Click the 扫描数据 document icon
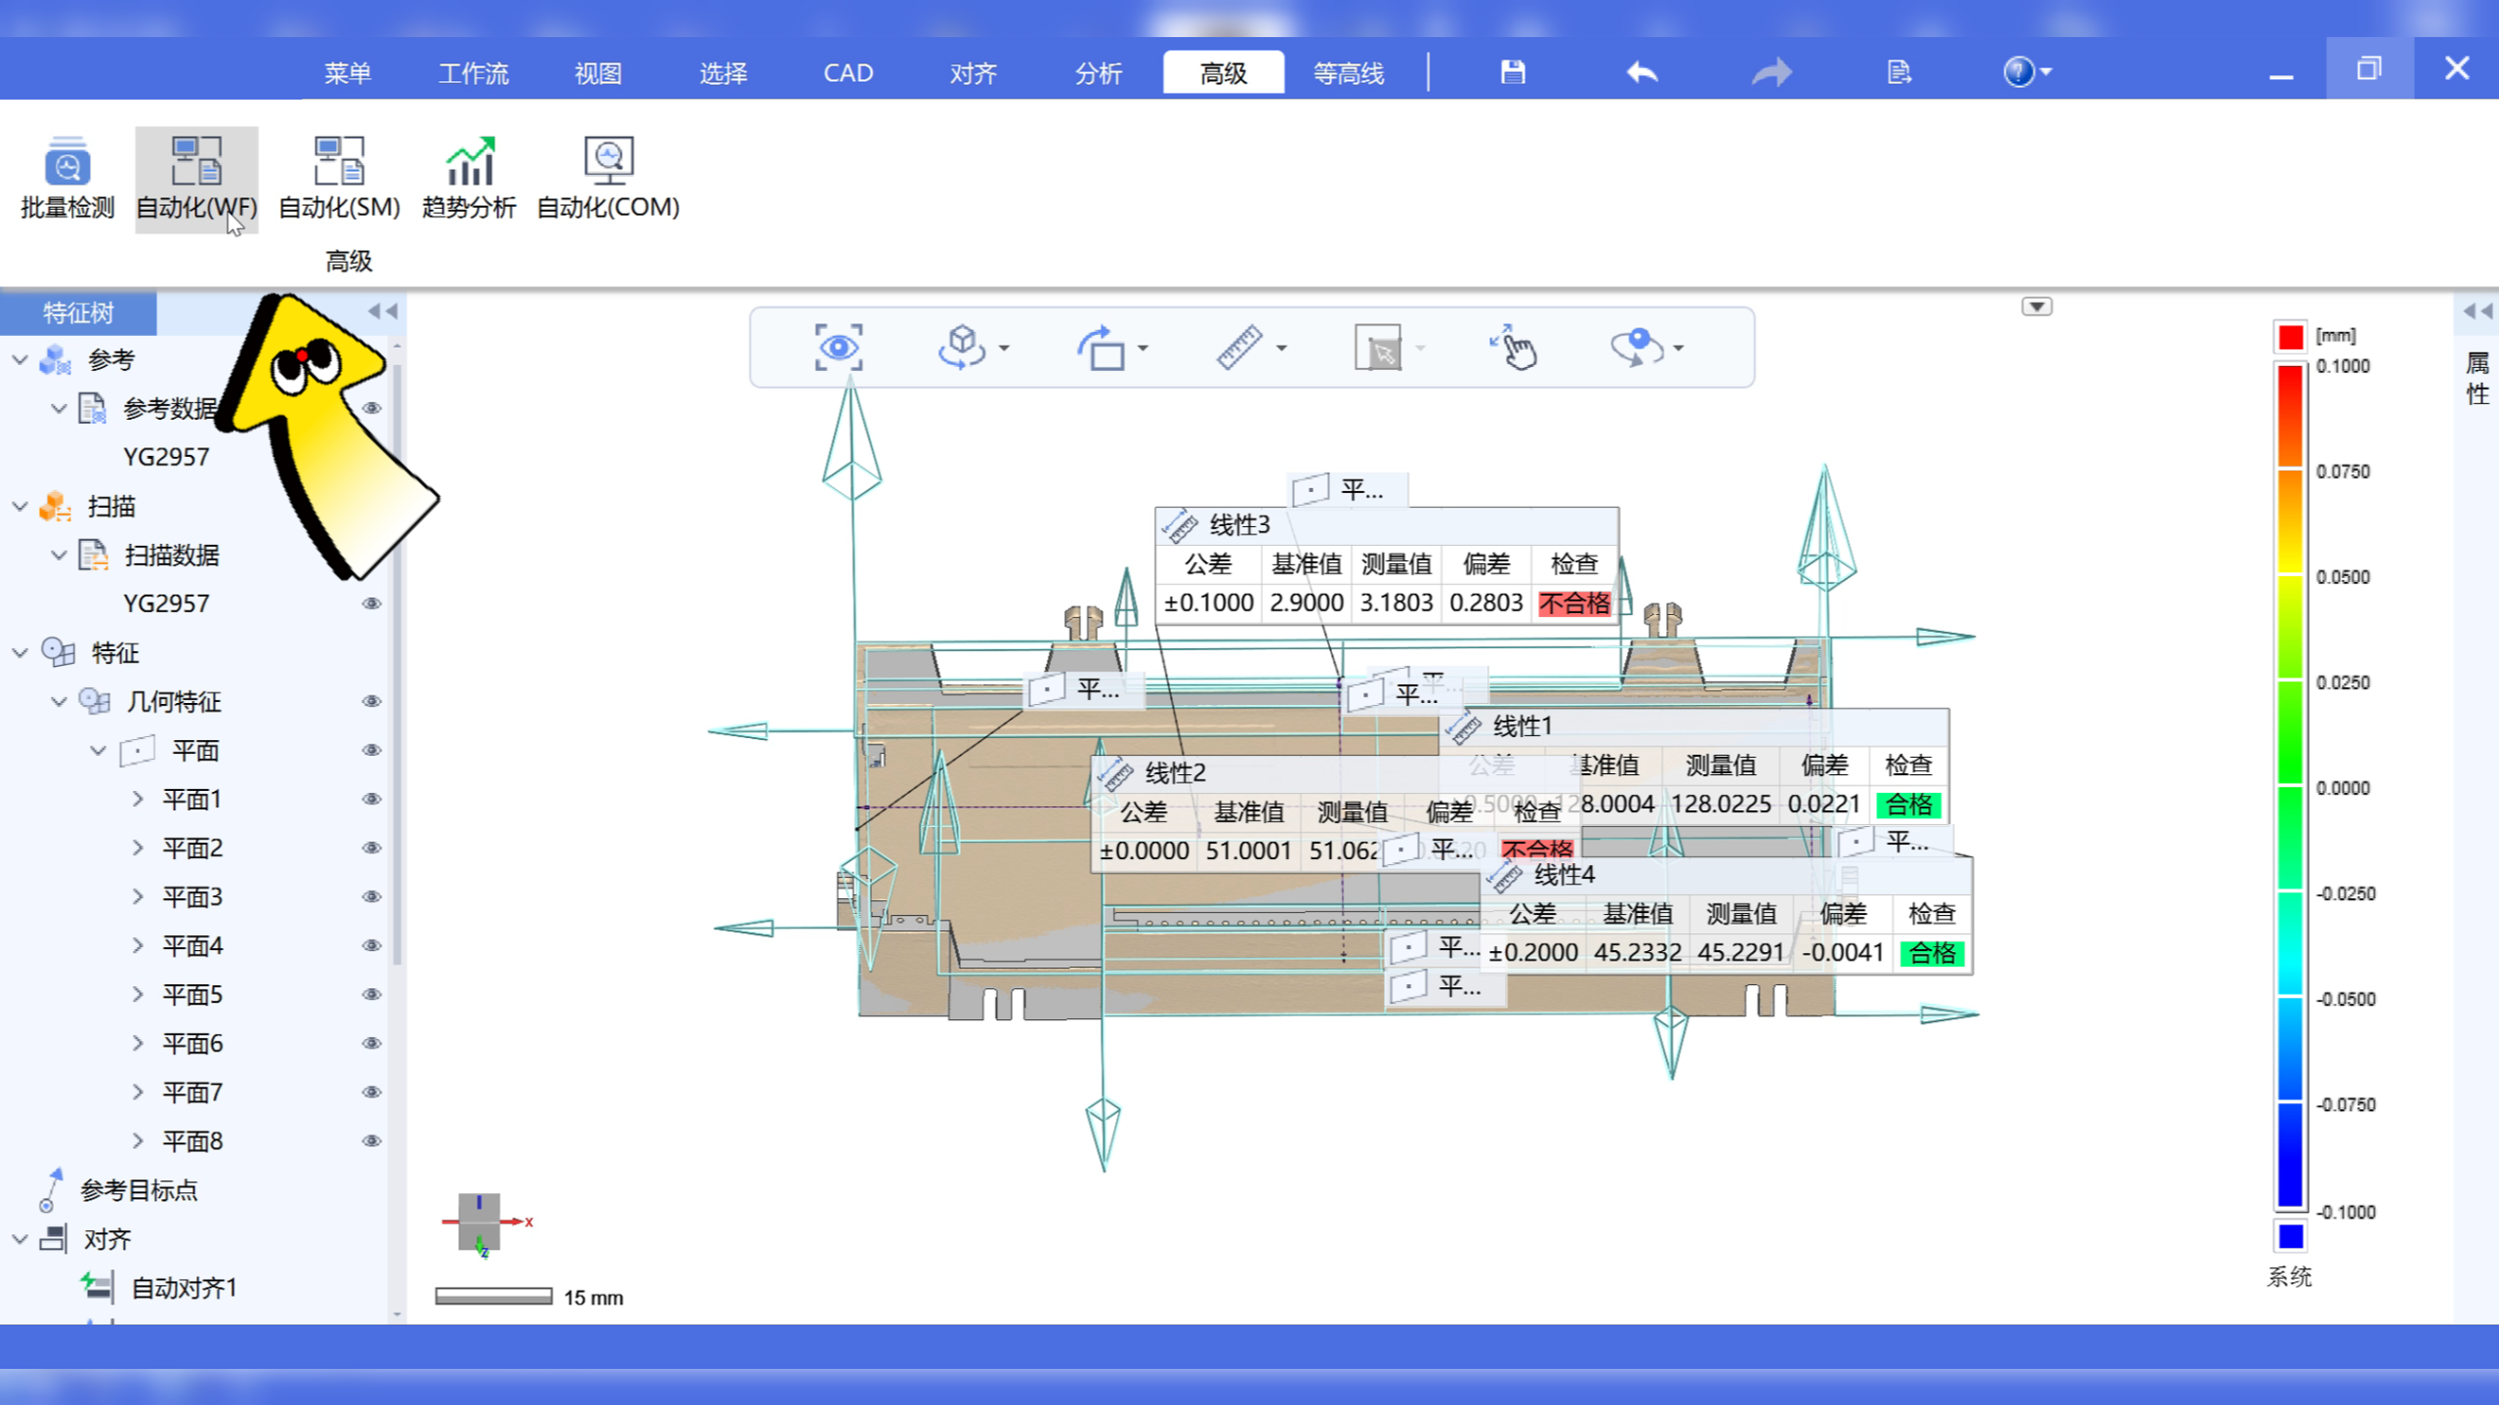This screenshot has width=2499, height=1405. coord(93,555)
